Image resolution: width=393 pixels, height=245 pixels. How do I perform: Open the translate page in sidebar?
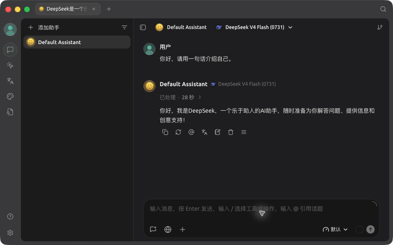coord(10,81)
